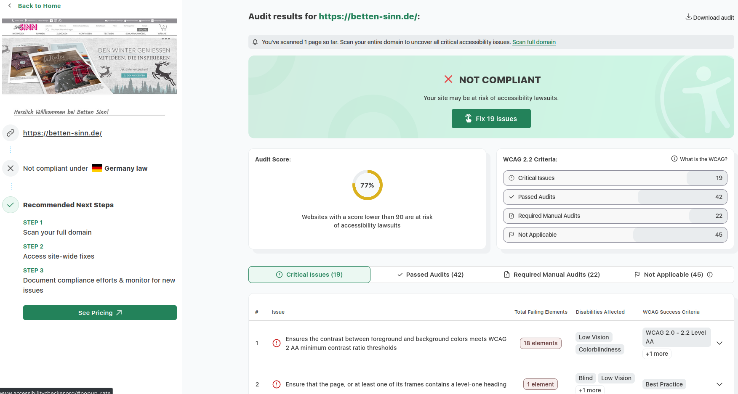Click the Download audit icon
Screen dimensions: 738x394
[x=688, y=17]
